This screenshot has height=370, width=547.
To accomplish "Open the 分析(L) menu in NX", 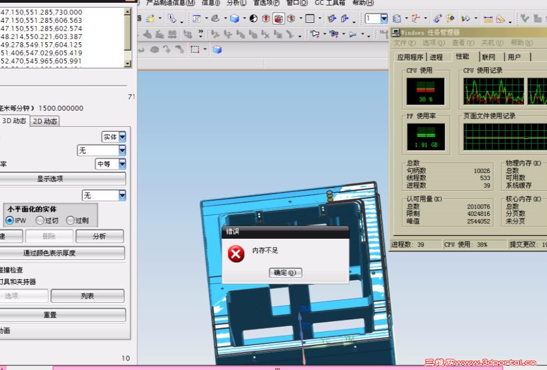I will [x=236, y=3].
